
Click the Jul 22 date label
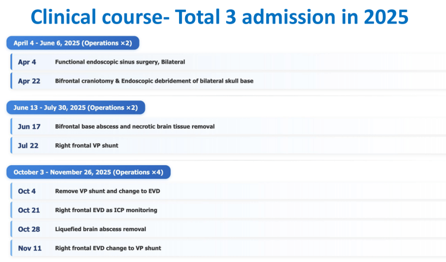click(28, 146)
